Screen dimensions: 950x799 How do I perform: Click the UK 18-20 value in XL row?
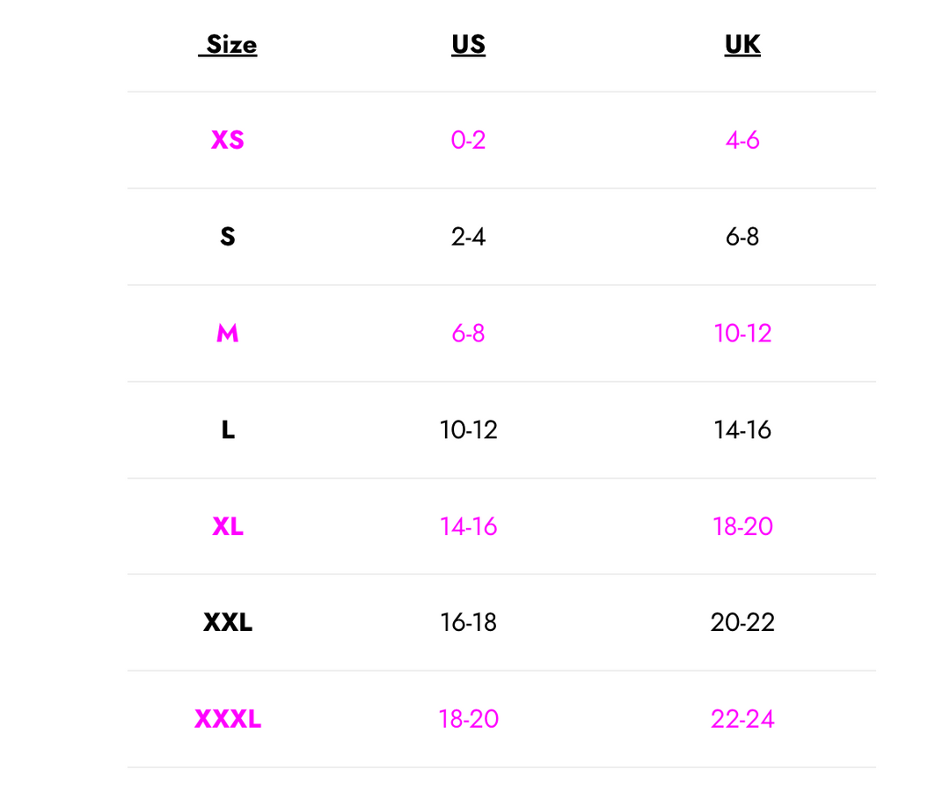click(x=742, y=526)
